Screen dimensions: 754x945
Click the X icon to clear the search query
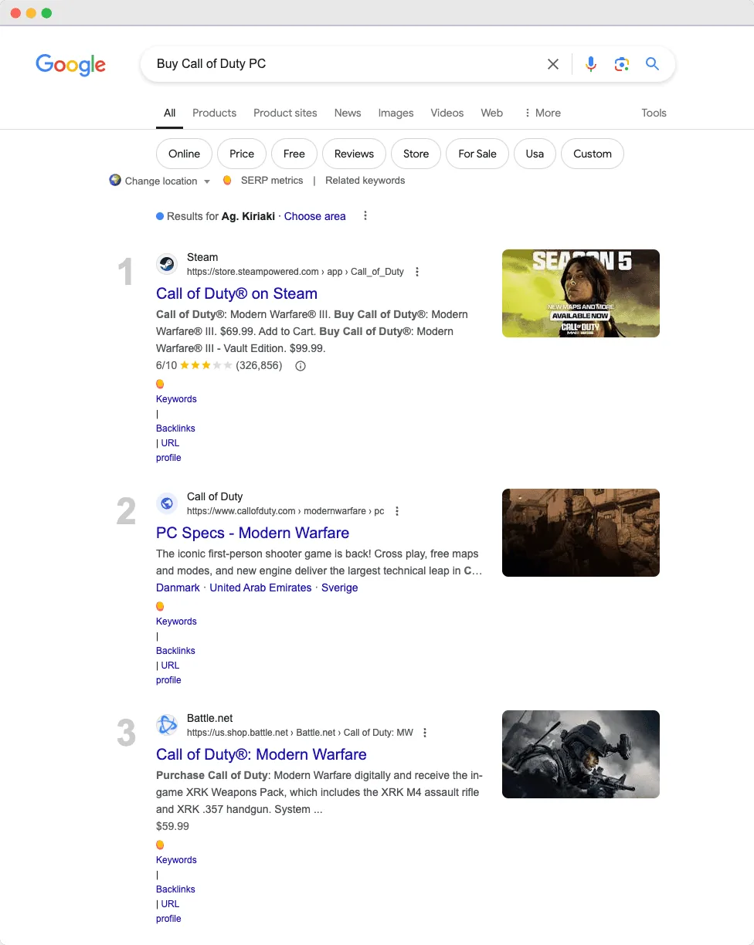coord(553,64)
